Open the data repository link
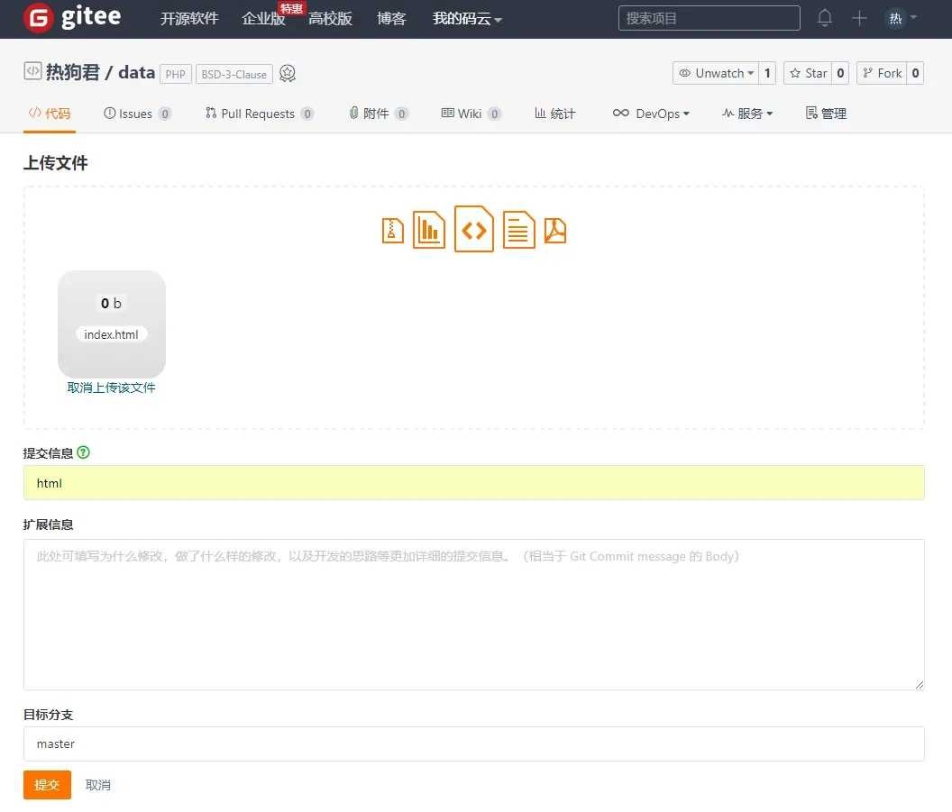 tap(137, 72)
